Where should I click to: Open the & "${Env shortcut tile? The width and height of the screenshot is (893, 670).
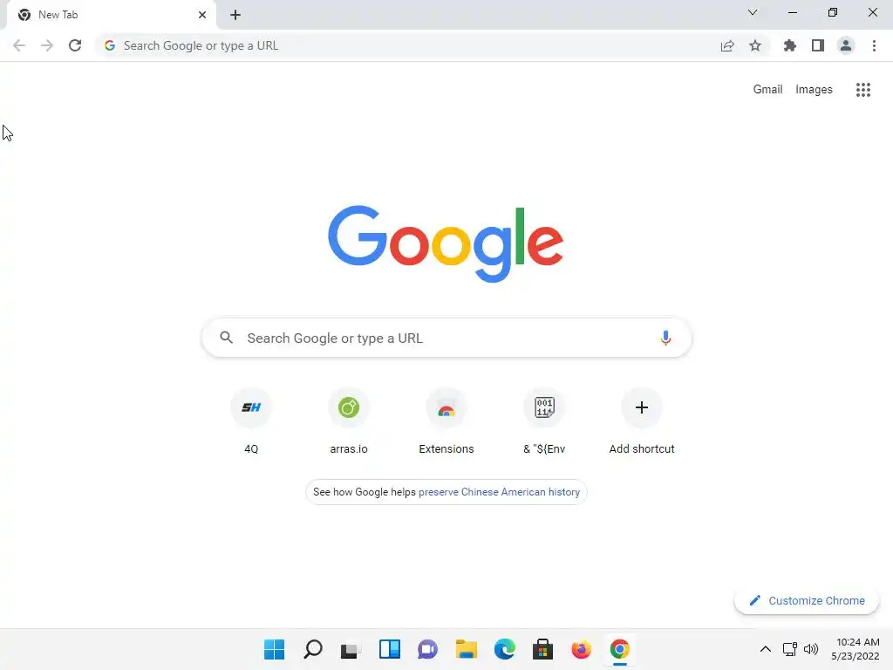click(x=544, y=421)
